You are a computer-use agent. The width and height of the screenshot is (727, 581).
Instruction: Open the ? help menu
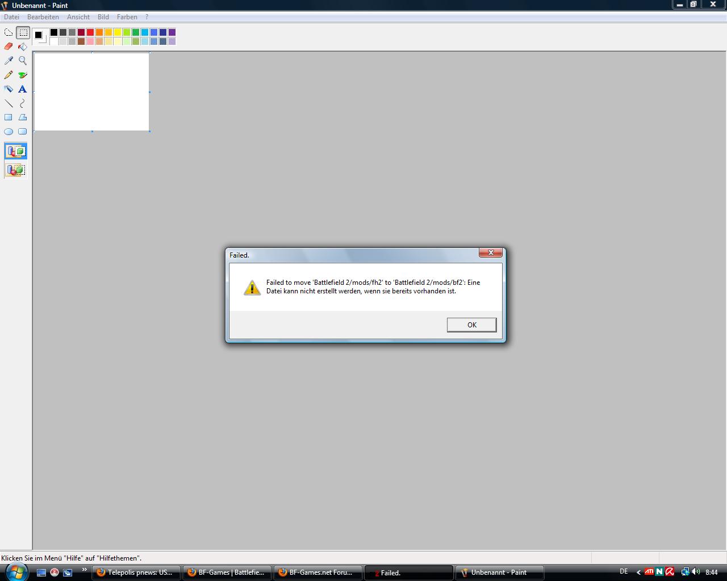tap(147, 17)
